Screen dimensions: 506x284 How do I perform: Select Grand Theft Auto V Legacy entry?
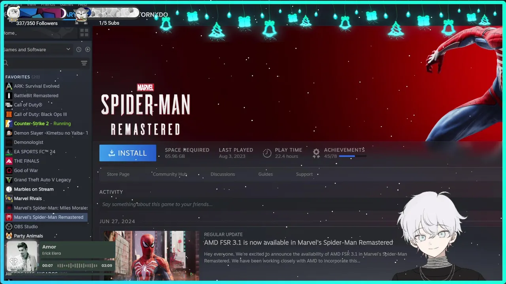42,180
